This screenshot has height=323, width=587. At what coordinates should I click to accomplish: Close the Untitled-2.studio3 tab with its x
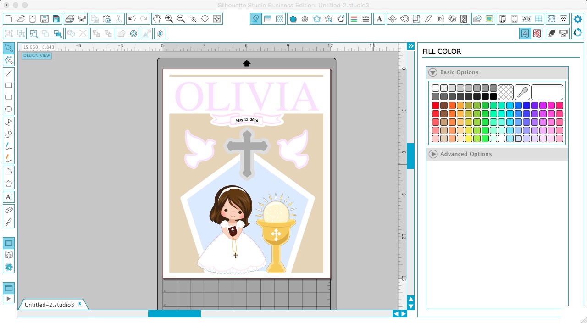pos(80,303)
